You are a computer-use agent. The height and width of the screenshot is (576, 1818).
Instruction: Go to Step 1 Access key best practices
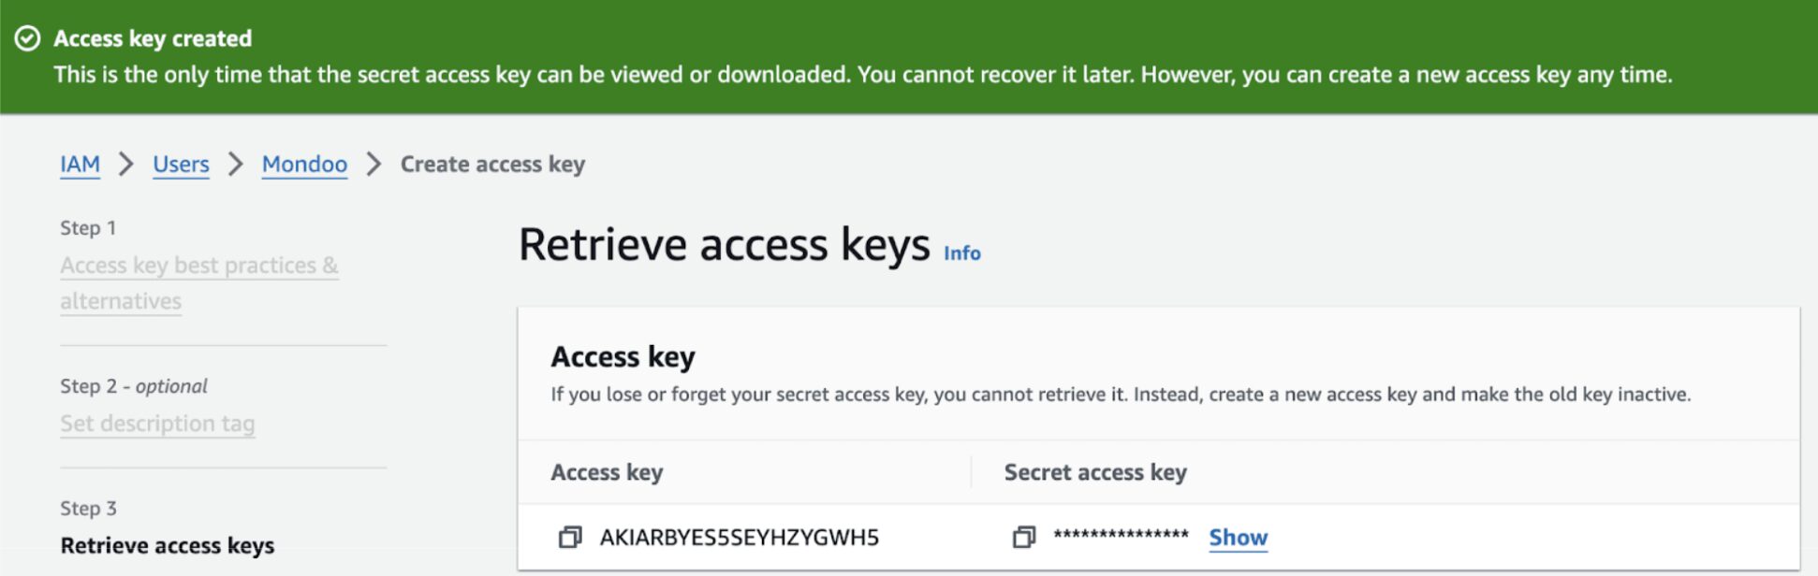(x=198, y=266)
